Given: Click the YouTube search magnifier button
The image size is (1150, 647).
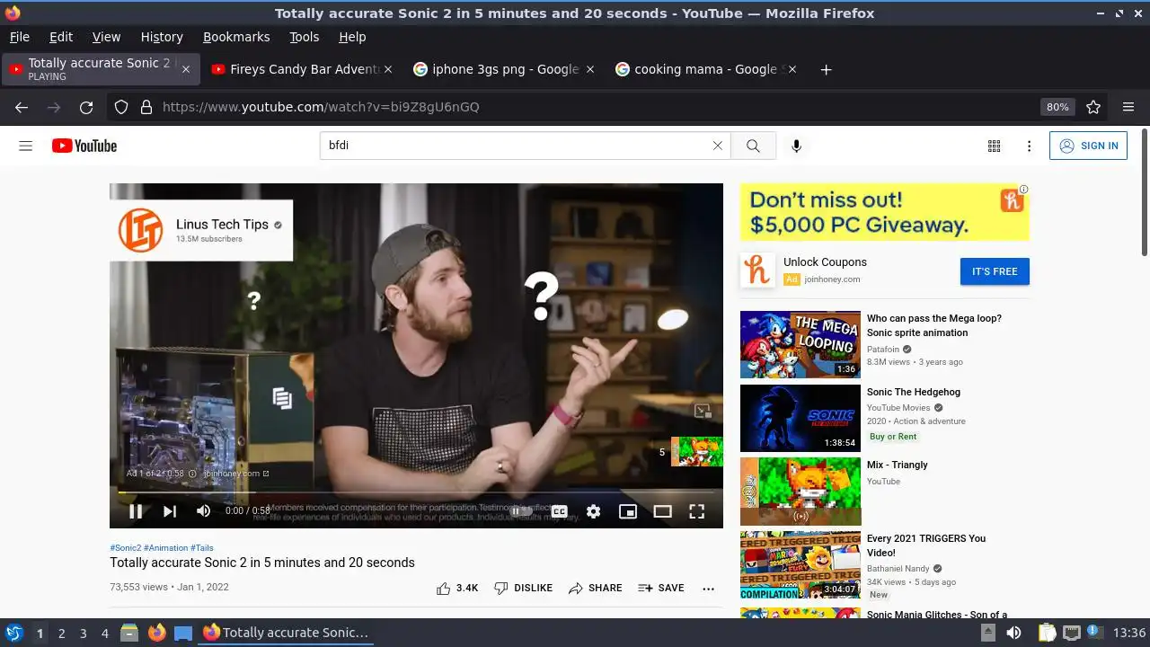Looking at the screenshot, I should pos(753,146).
